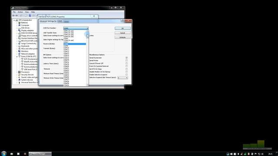Select the Sound, video and game controllers icon
278x156 pixels.
[19, 77]
